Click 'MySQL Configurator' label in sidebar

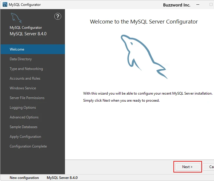(26, 28)
